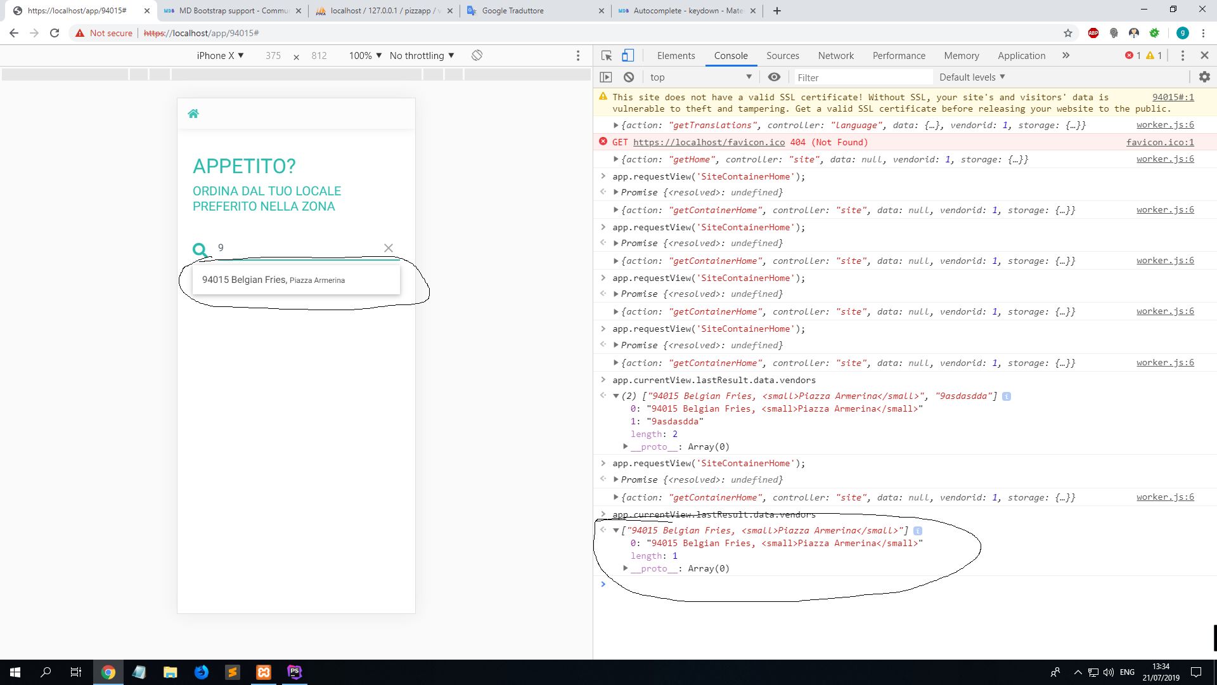
Task: Activate the inspect element picker
Action: 607,56
